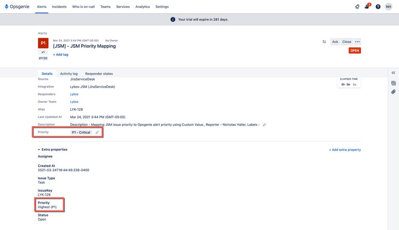Open the Settings menu
Image resolution: width=399 pixels, height=230 pixels.
(x=162, y=7)
